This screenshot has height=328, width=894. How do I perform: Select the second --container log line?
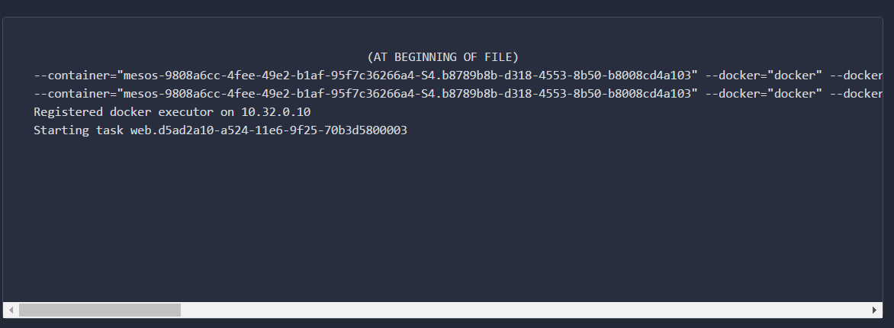(x=458, y=94)
